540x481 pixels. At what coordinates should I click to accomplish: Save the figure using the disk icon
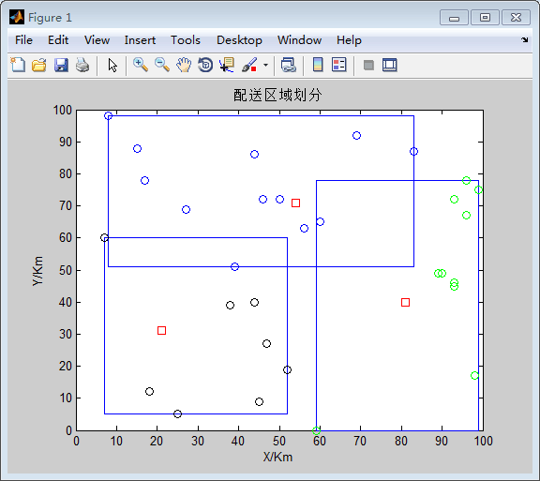coord(61,65)
